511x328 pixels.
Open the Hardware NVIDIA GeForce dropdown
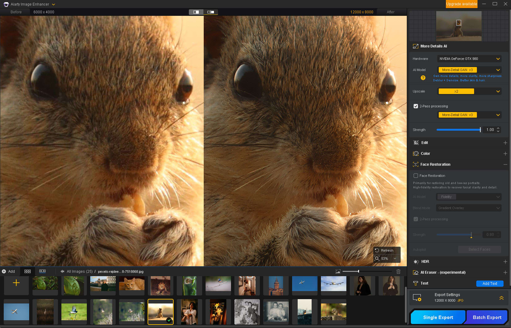(469, 59)
